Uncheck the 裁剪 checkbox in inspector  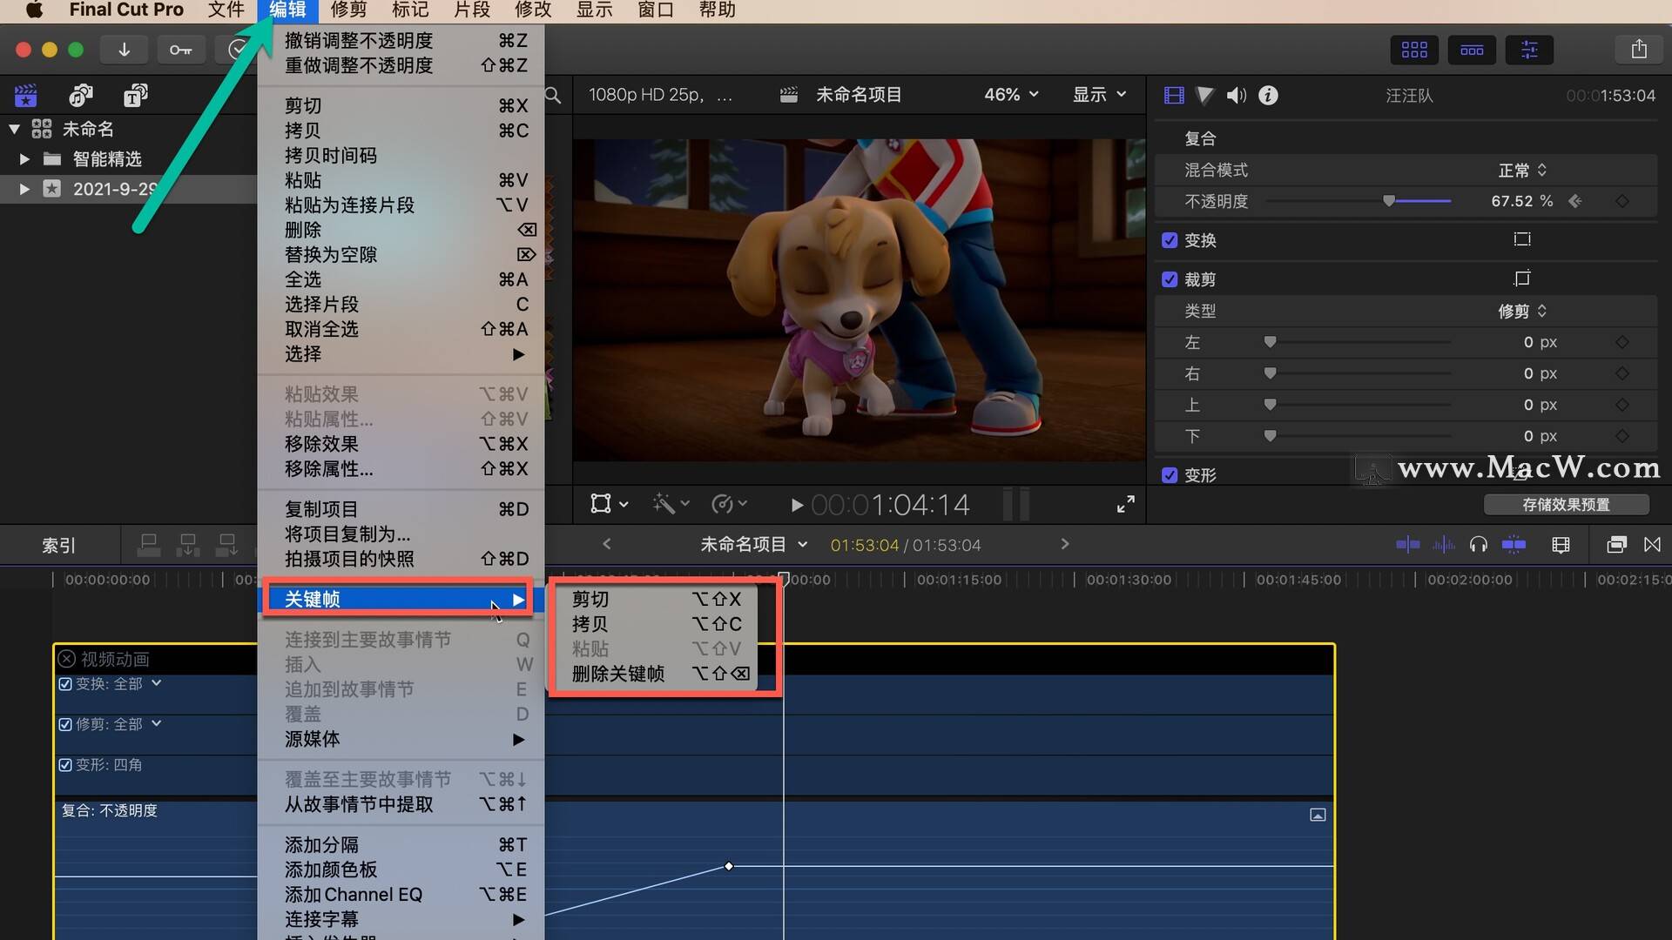click(x=1170, y=279)
